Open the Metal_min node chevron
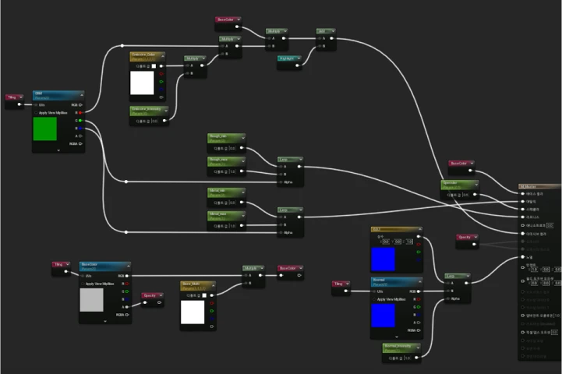 pyautogui.click(x=243, y=192)
